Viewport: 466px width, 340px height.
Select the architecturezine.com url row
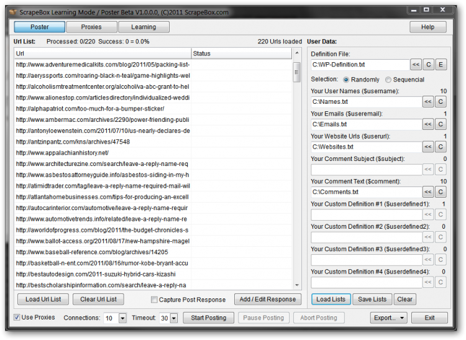(x=153, y=163)
